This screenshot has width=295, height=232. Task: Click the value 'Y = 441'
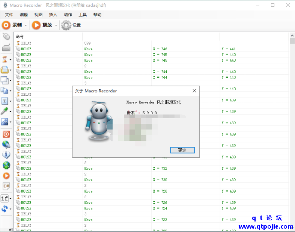point(229,49)
